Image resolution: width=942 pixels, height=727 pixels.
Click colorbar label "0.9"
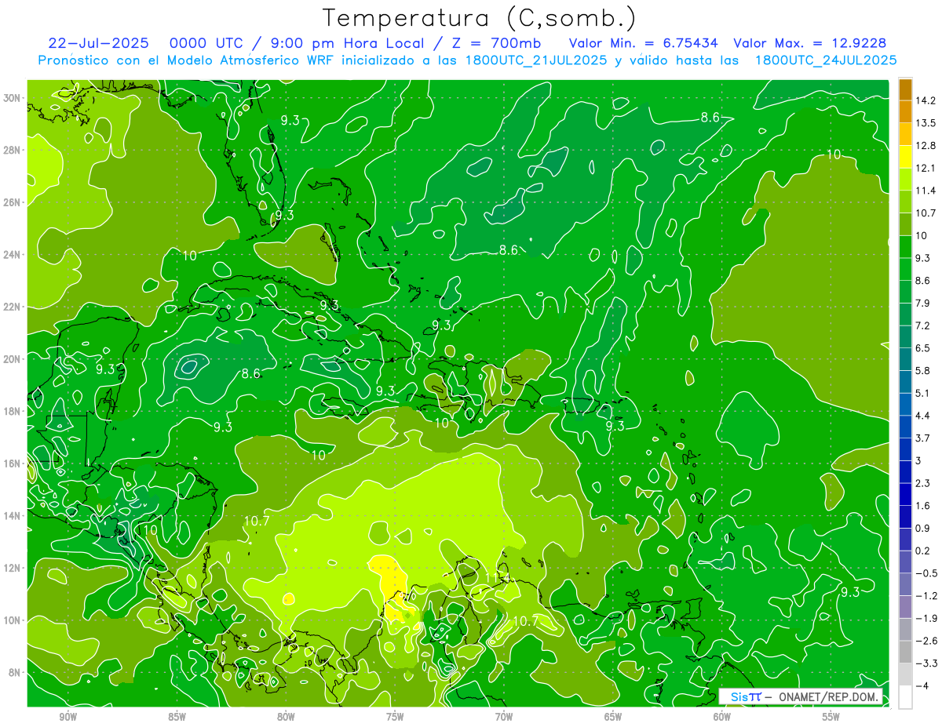[x=923, y=528]
